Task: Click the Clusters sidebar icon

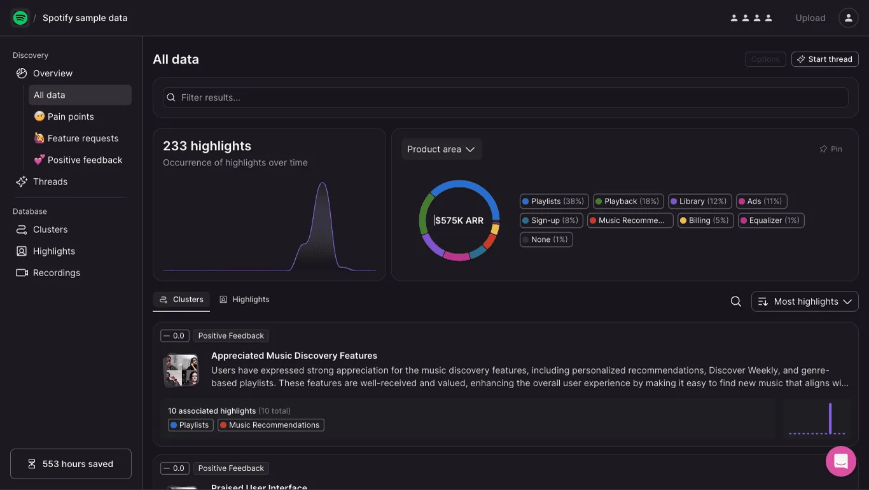Action: coord(22,229)
